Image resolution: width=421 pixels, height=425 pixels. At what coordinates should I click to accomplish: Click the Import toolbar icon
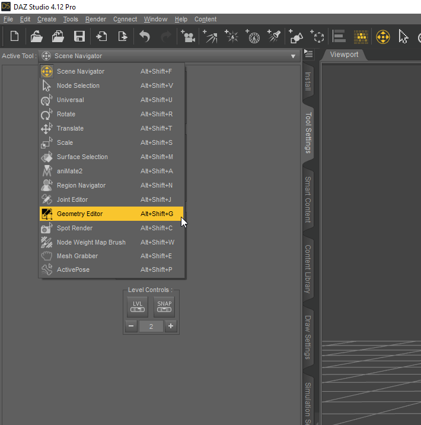(x=101, y=36)
